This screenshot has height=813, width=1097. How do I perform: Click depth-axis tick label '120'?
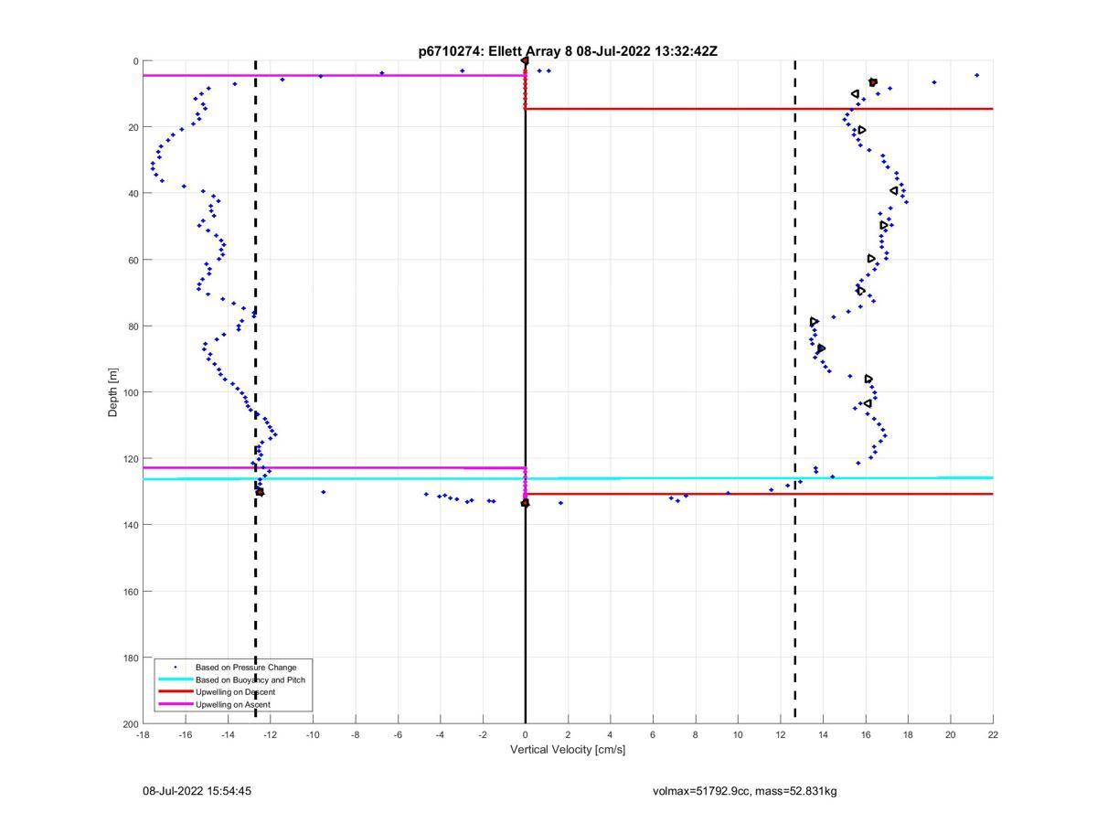[x=130, y=458]
